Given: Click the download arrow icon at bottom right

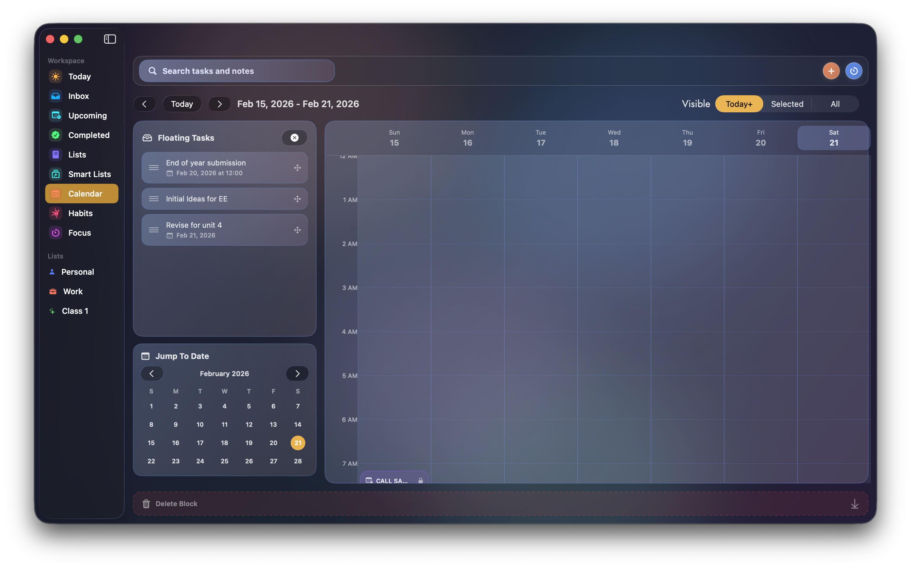Looking at the screenshot, I should pyautogui.click(x=855, y=503).
